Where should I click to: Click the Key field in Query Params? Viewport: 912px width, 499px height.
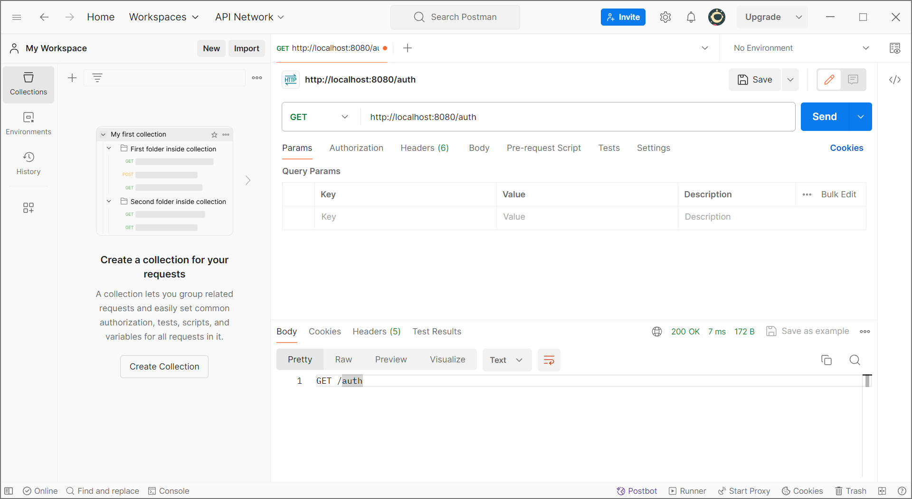pos(406,217)
